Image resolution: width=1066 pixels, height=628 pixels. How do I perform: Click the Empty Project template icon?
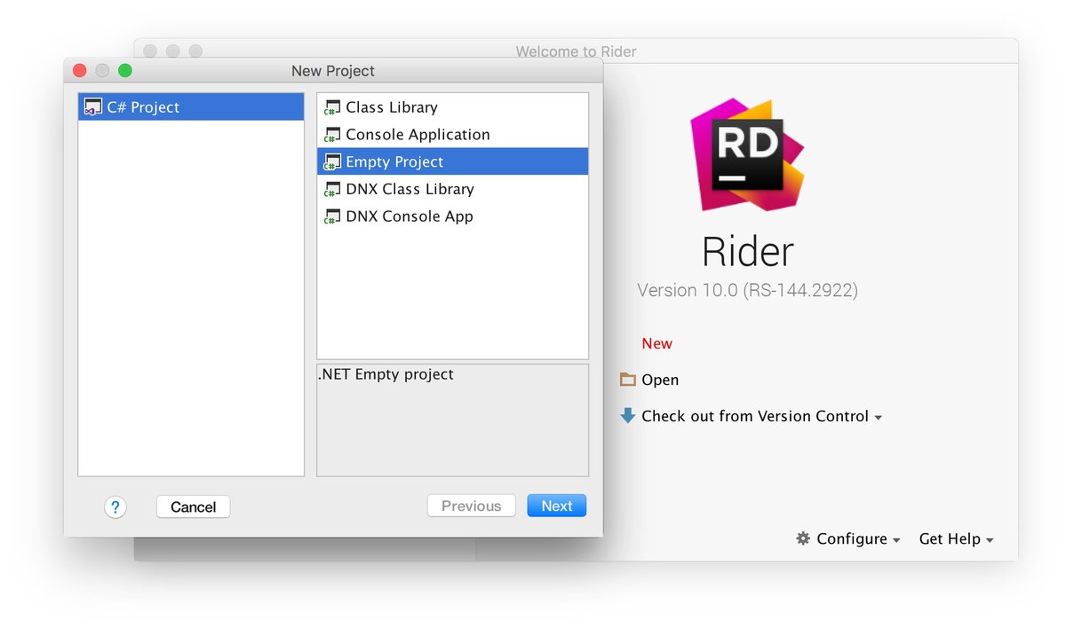pos(332,162)
